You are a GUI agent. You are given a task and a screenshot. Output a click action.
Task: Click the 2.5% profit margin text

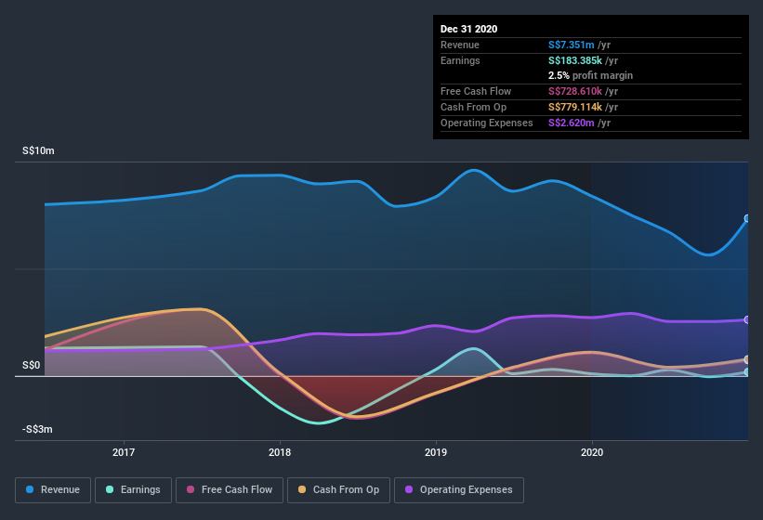591,75
